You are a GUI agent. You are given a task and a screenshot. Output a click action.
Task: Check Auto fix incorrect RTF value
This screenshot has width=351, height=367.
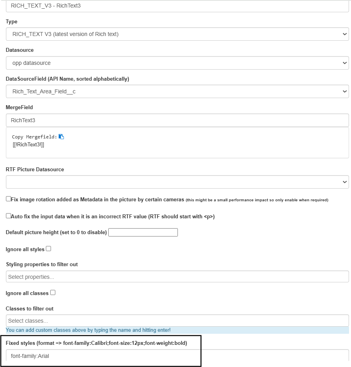[8, 216]
